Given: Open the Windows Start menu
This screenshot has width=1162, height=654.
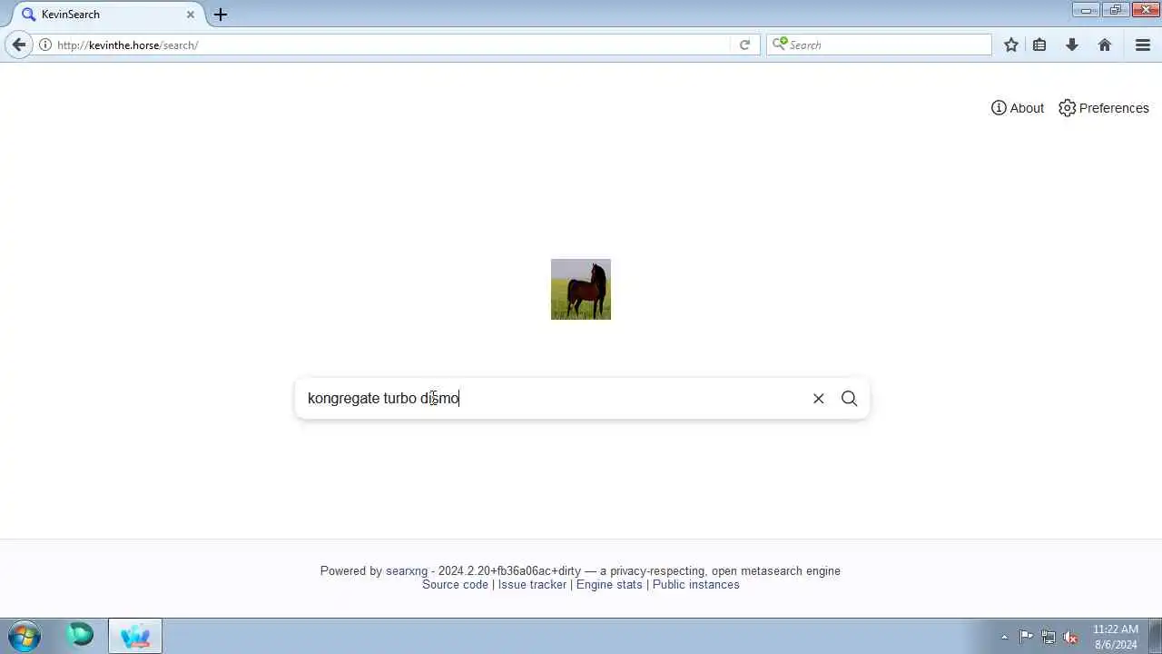Looking at the screenshot, I should [25, 635].
